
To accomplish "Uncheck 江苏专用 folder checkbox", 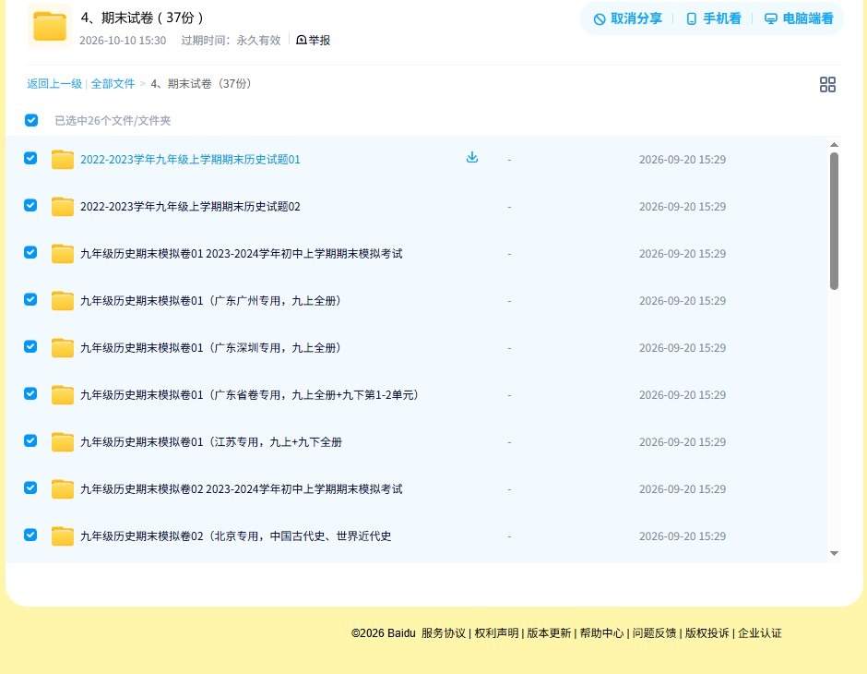I will [31, 440].
